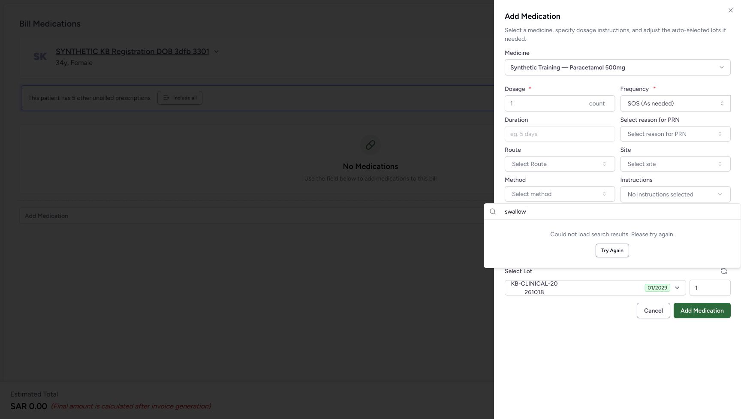The height and width of the screenshot is (419, 741).
Task: Open the Select site dropdown
Action: pyautogui.click(x=675, y=164)
